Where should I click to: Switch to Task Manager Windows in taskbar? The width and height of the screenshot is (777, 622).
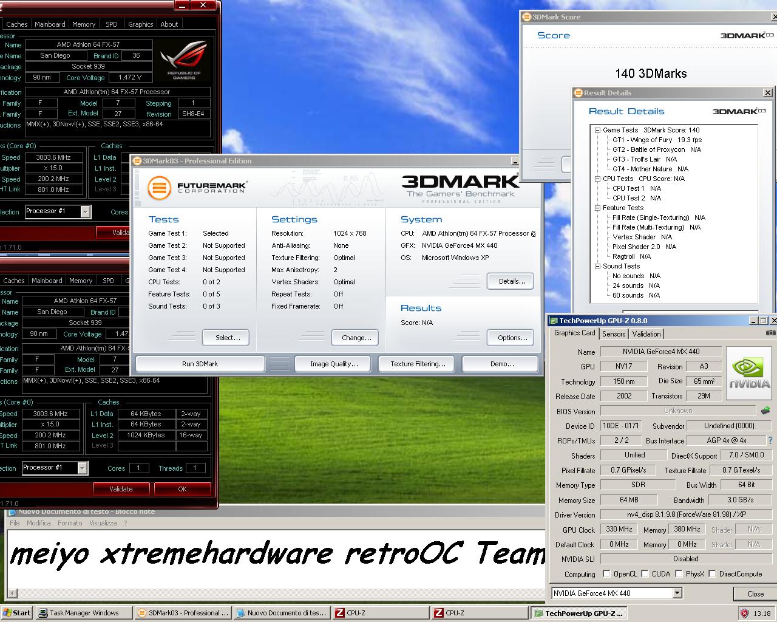[x=84, y=613]
